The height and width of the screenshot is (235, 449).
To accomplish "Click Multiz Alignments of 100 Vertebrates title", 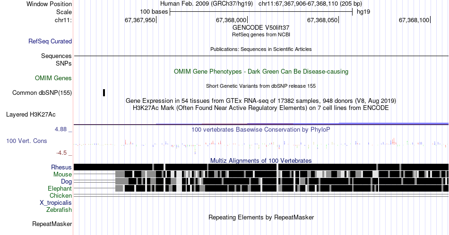I will (261, 160).
